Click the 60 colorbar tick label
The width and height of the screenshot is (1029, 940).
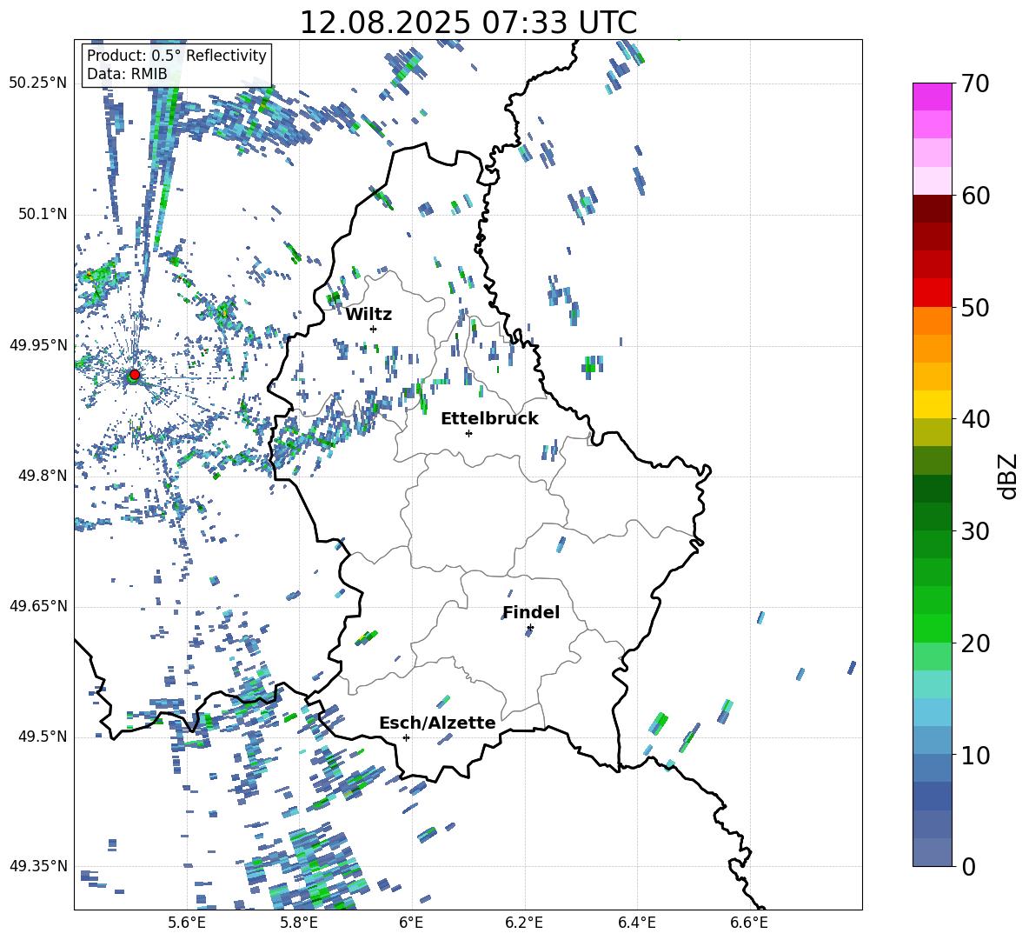point(976,196)
